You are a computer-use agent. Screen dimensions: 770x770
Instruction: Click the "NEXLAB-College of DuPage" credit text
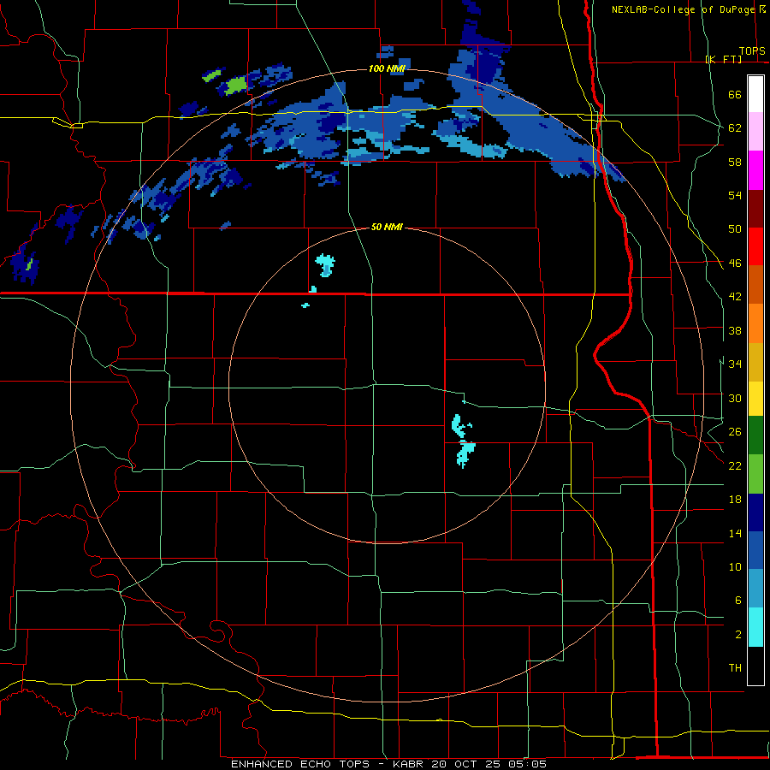pyautogui.click(x=683, y=9)
